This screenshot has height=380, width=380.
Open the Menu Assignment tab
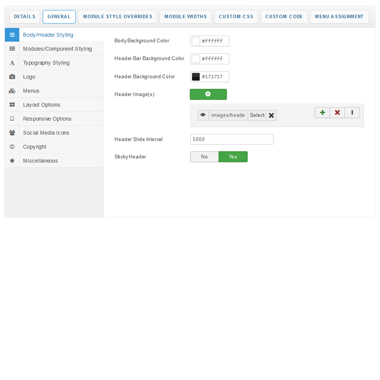click(339, 17)
